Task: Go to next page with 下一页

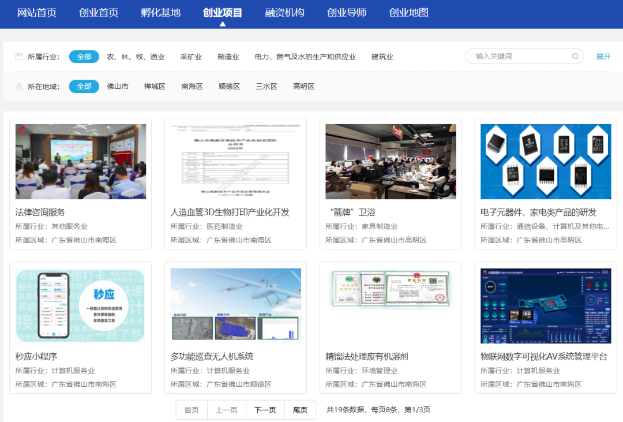Action: (265, 410)
